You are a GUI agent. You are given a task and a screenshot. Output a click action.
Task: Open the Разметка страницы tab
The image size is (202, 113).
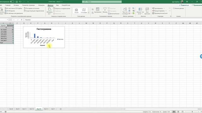click(x=28, y=5)
